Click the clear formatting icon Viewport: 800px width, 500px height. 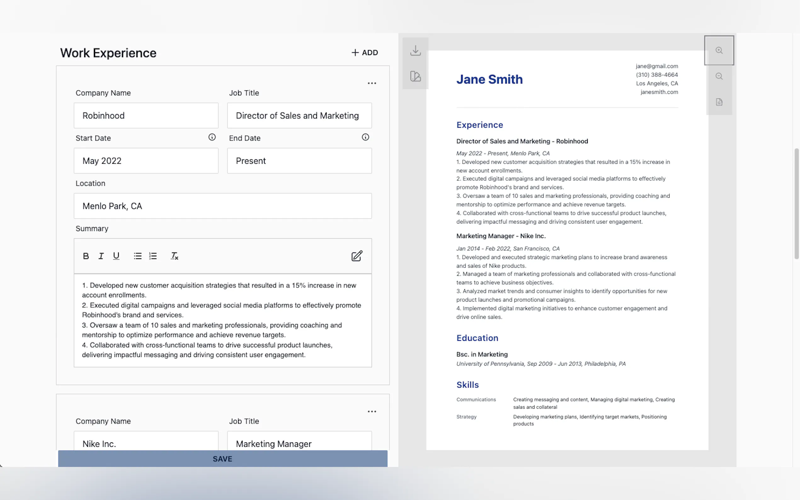tap(174, 256)
